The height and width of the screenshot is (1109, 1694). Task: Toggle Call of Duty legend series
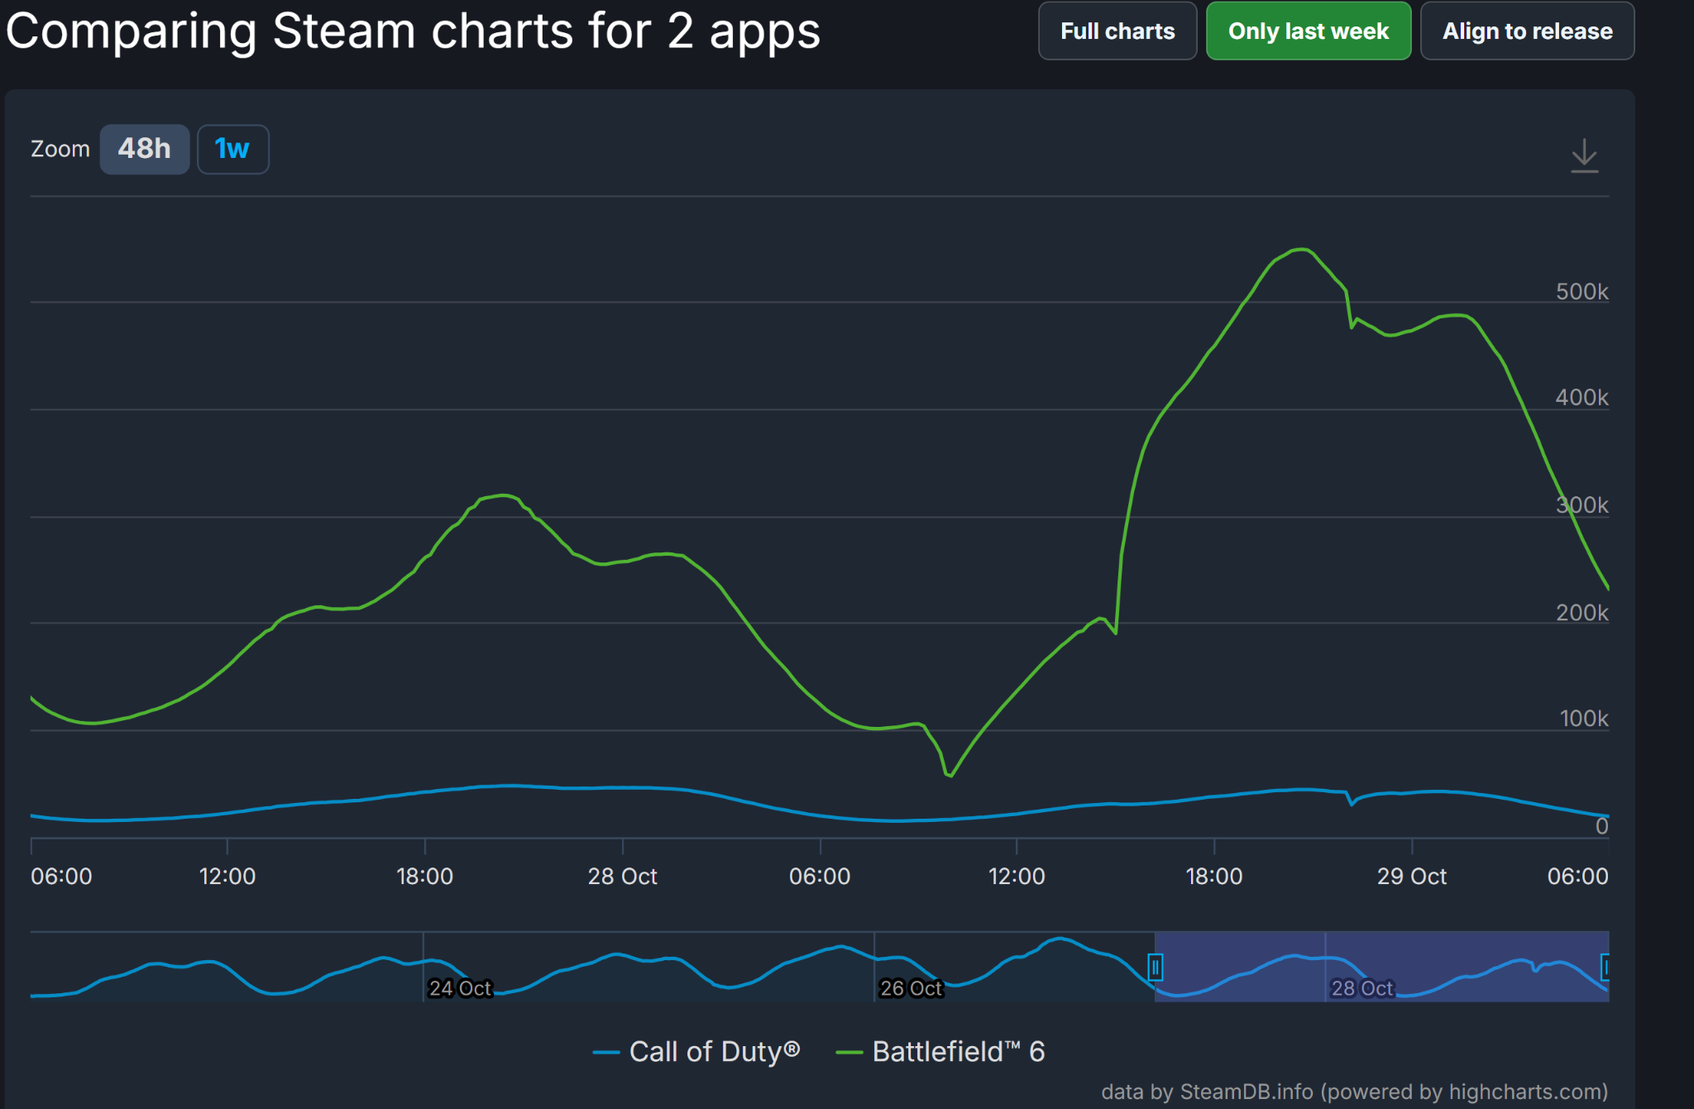[x=714, y=1051]
